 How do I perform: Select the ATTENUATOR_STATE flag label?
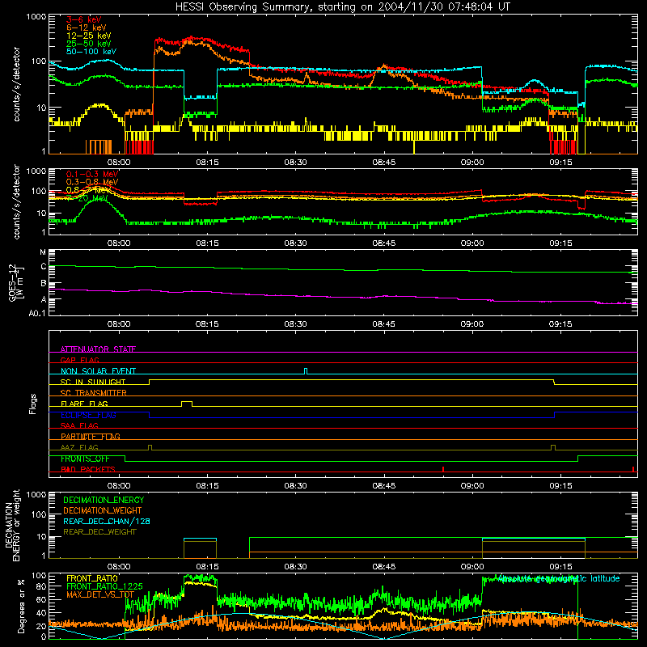click(98, 349)
